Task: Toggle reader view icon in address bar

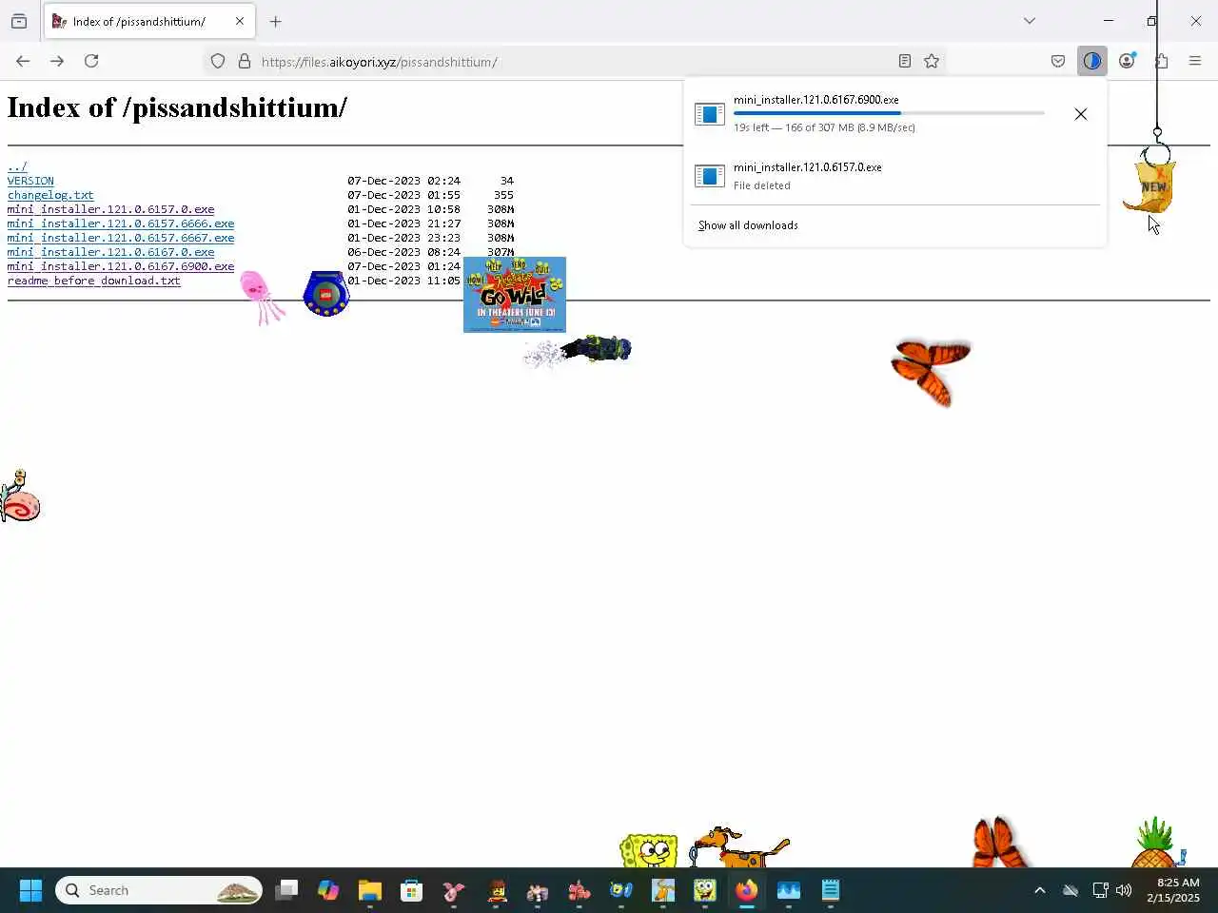Action: click(x=905, y=61)
